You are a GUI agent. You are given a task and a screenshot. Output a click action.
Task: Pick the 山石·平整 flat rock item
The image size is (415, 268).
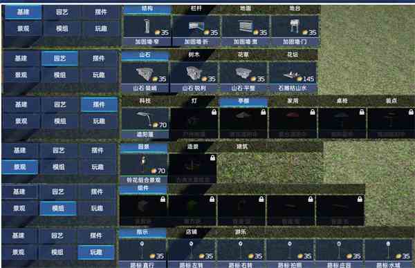click(243, 77)
